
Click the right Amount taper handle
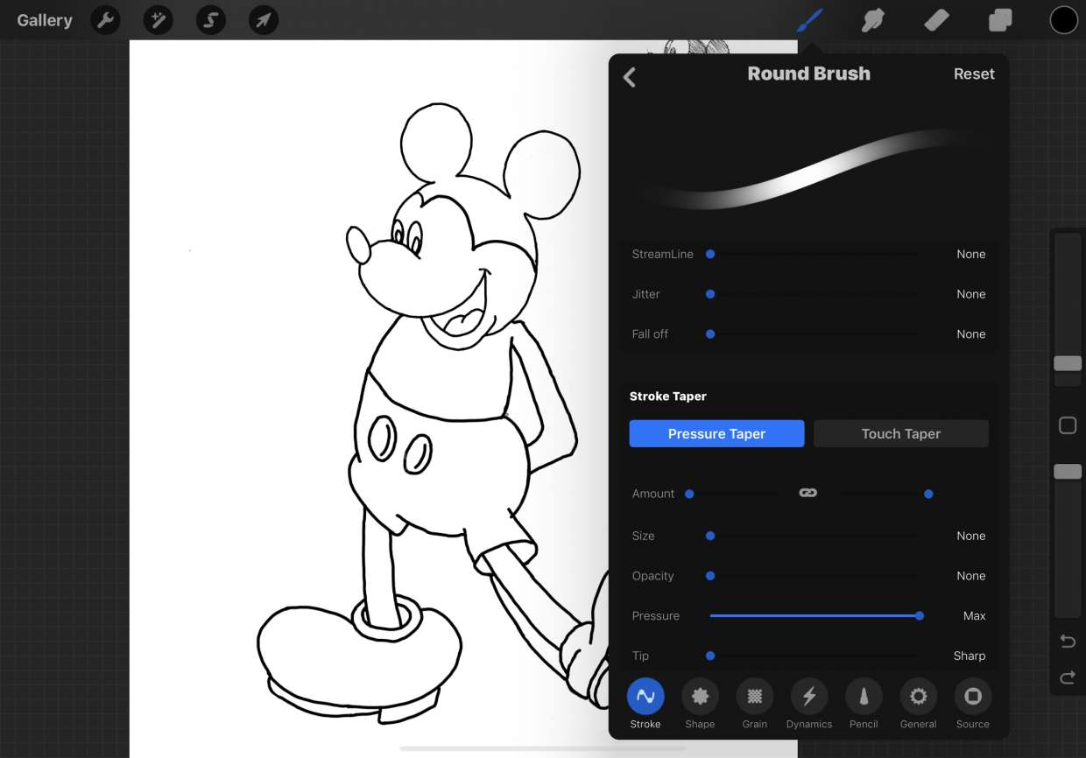tap(928, 494)
